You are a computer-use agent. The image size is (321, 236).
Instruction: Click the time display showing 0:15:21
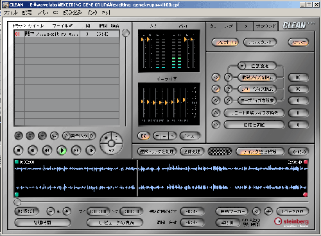tap(27, 212)
